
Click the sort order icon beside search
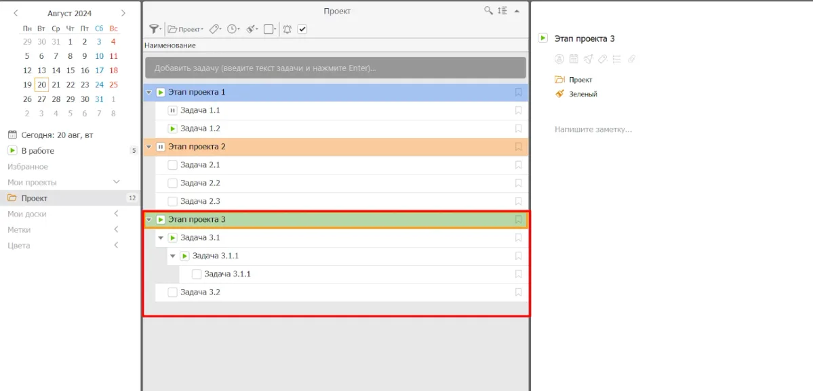[x=502, y=11]
